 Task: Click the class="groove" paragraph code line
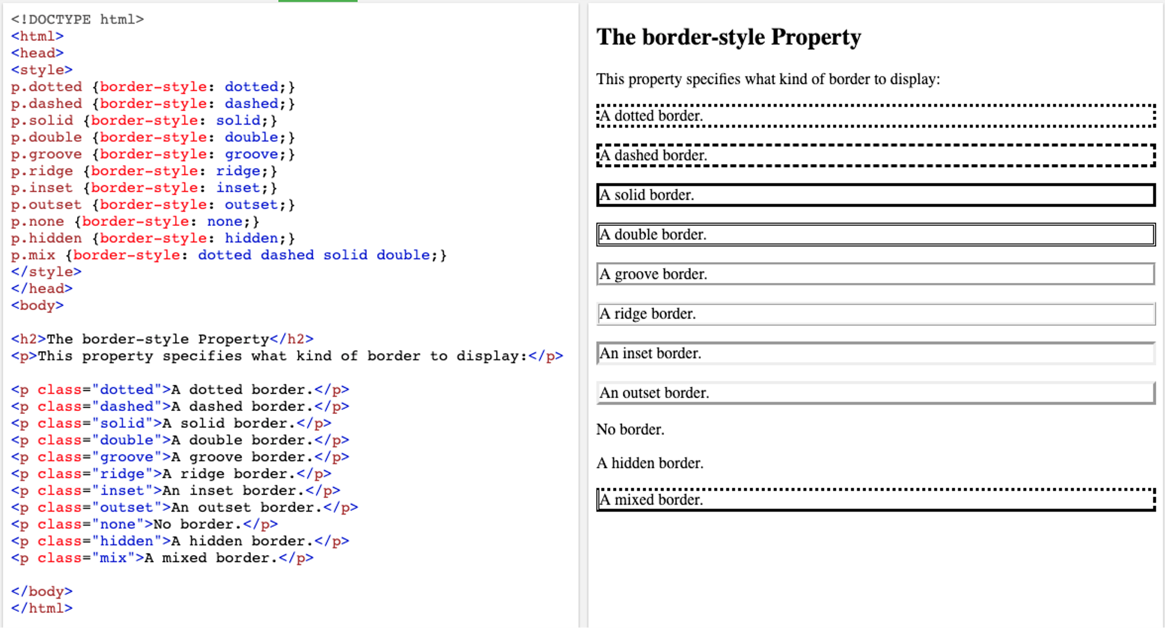click(180, 457)
